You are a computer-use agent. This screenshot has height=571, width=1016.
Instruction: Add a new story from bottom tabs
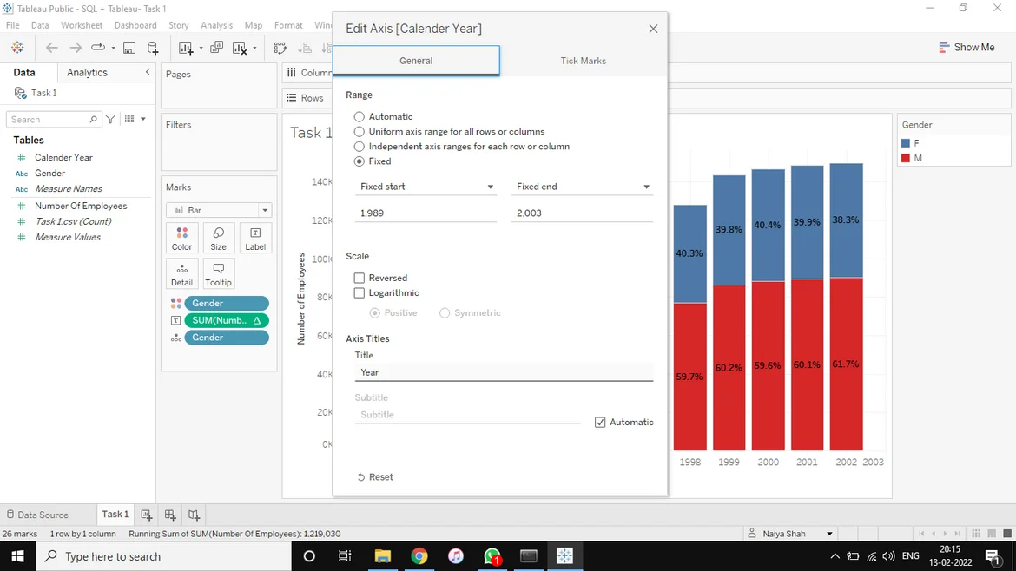(194, 515)
